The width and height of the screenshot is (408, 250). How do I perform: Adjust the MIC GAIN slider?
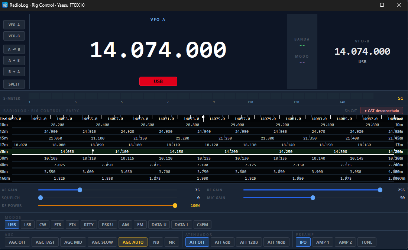pyautogui.click(x=313, y=198)
